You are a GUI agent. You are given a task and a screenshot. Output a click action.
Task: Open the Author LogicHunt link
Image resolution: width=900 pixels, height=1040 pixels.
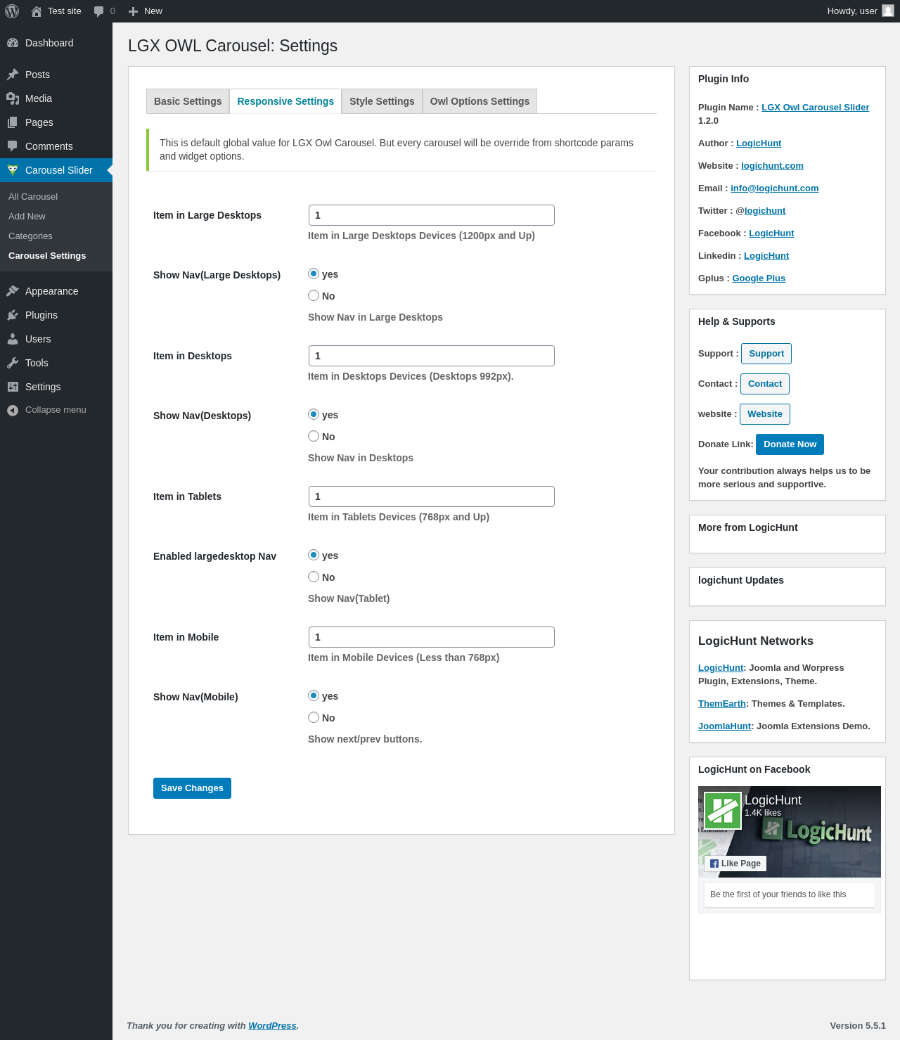759,143
